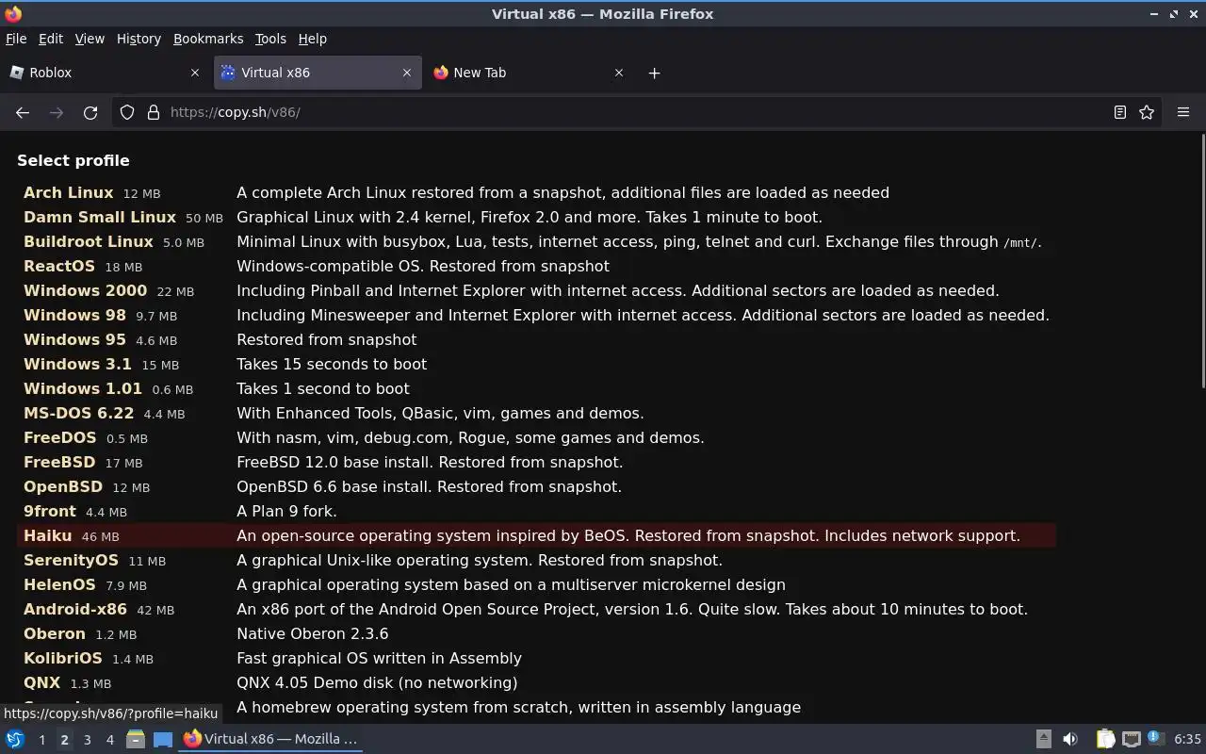The height and width of the screenshot is (754, 1206).
Task: Open the History menu
Action: [139, 39]
